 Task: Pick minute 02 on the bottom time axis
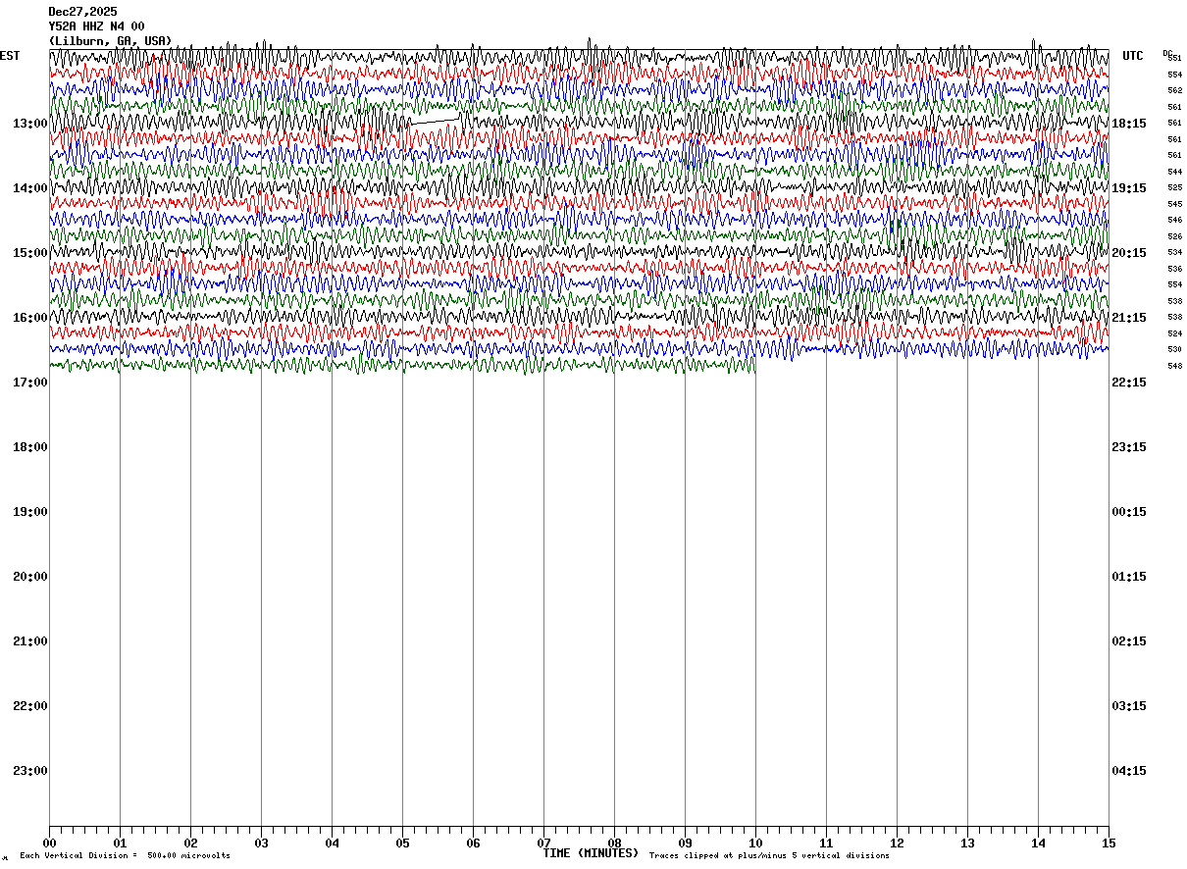tap(190, 843)
